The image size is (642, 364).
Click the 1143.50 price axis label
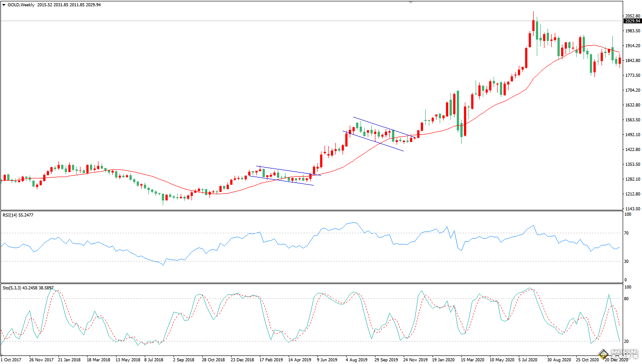[x=632, y=209]
